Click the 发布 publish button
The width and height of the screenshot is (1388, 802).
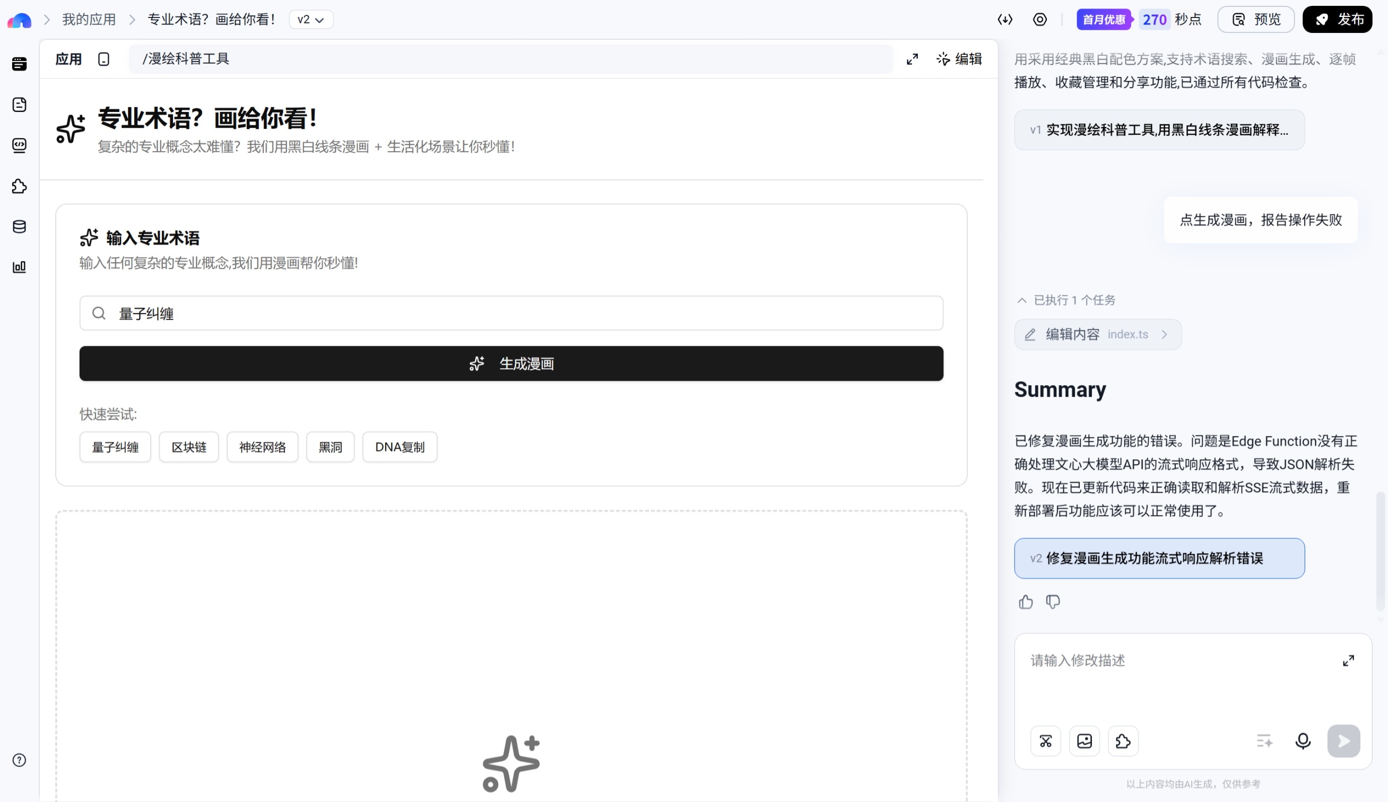1337,20
